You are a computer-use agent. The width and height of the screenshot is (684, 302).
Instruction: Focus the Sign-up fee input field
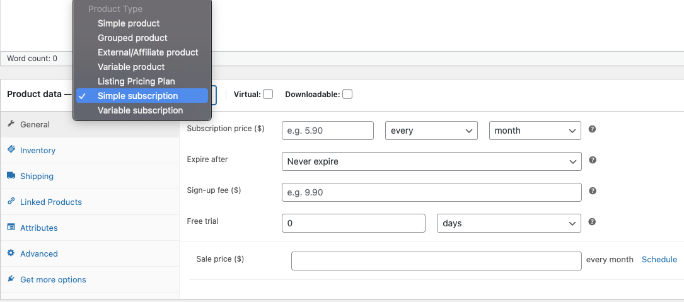431,192
